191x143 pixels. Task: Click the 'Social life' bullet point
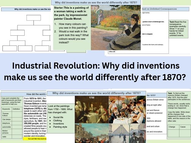coord(58,117)
